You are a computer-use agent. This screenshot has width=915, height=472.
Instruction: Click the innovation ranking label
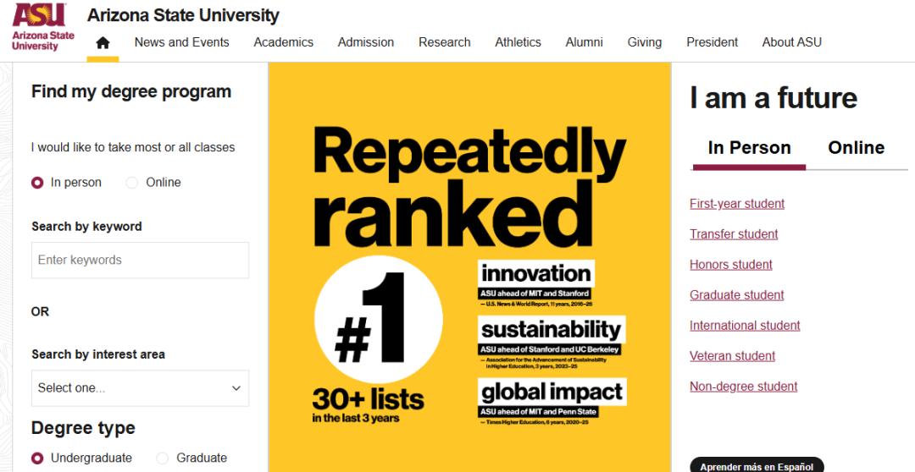coord(536,273)
